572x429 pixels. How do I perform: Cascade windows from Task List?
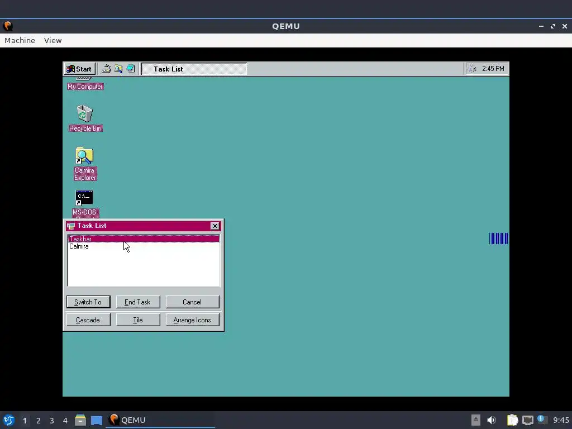[x=88, y=320]
